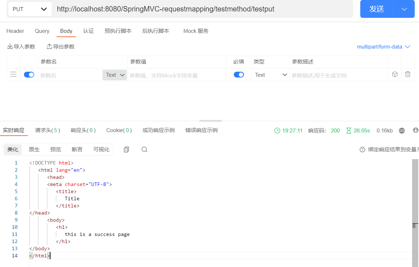This screenshot has width=419, height=267.
Task: Click the 参数描述 input field
Action: pyautogui.click(x=338, y=75)
